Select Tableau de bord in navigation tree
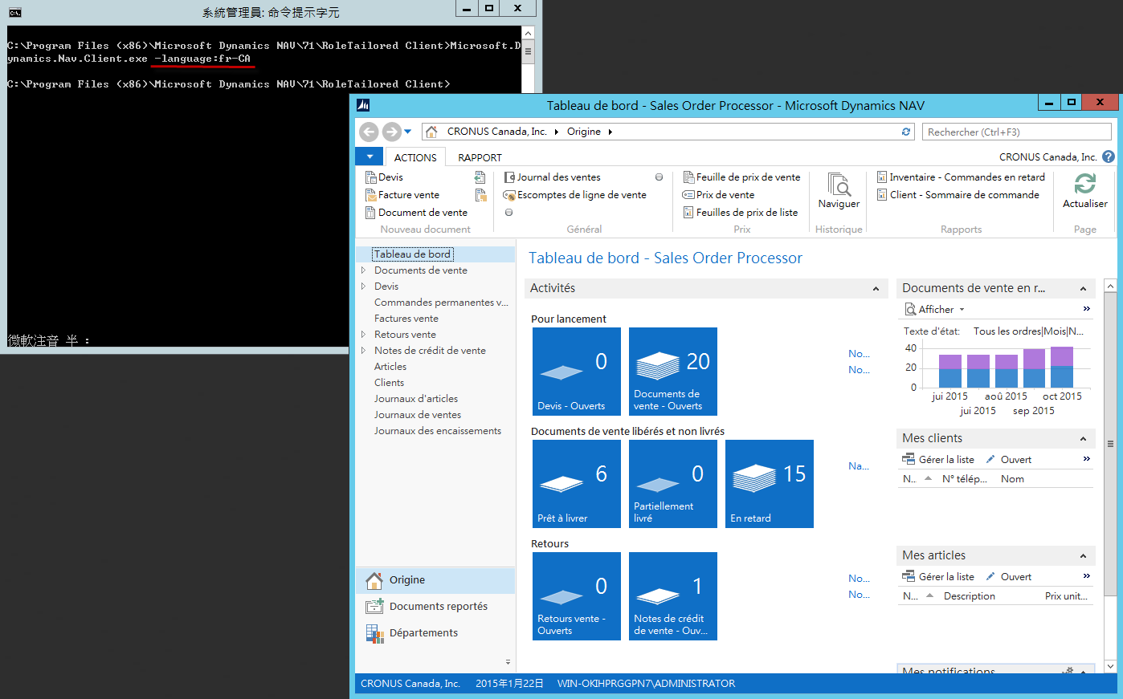This screenshot has height=699, width=1123. tap(412, 254)
